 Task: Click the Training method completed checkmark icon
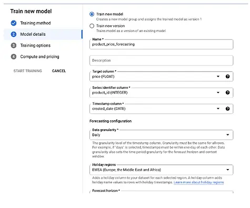click(14, 23)
